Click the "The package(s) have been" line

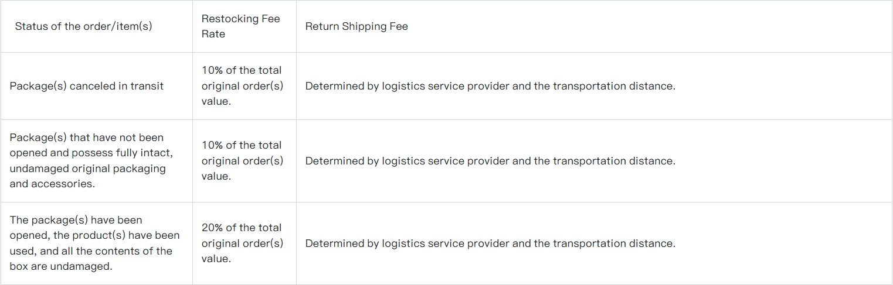(76, 220)
